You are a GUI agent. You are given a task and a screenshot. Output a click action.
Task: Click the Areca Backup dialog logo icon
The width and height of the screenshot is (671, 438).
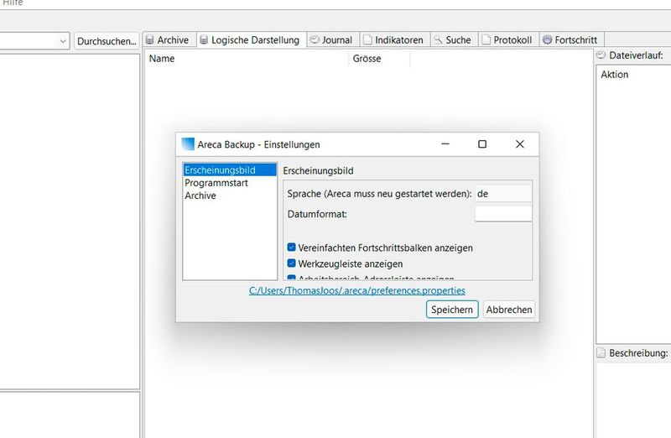[x=188, y=144]
